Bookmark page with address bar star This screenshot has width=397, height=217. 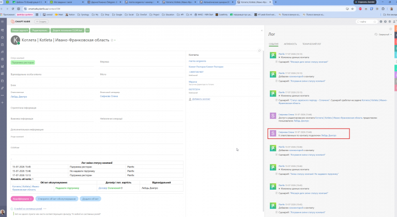[353, 9]
